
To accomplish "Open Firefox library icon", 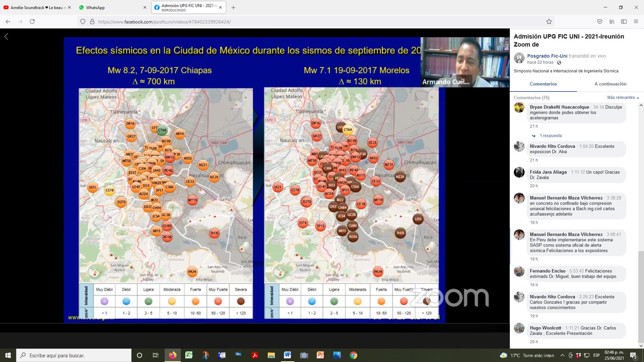I will 612,22.
